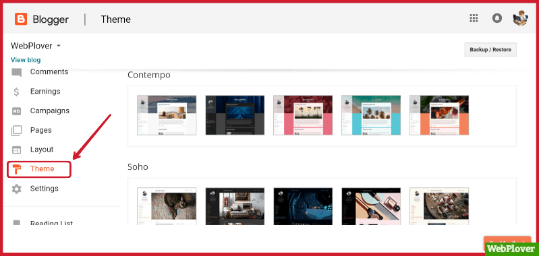Click the Pages stacked icon

(16, 131)
